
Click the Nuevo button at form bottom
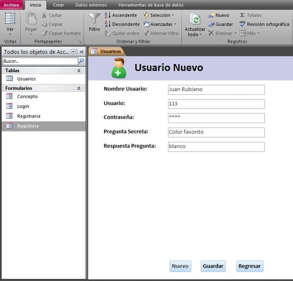click(180, 266)
